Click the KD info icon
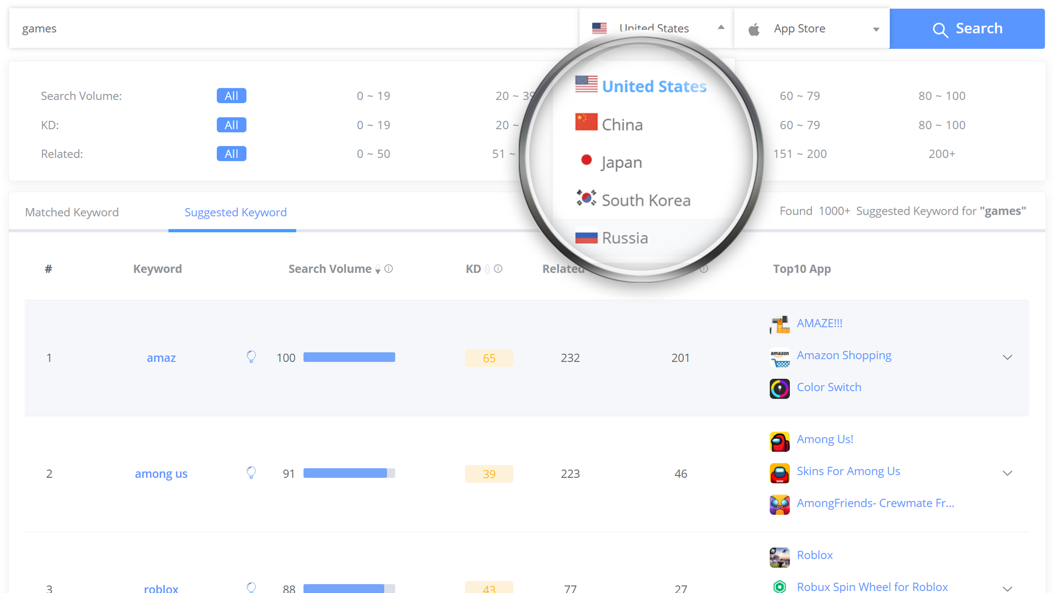Screen dimensions: 1054x593 click(x=498, y=268)
